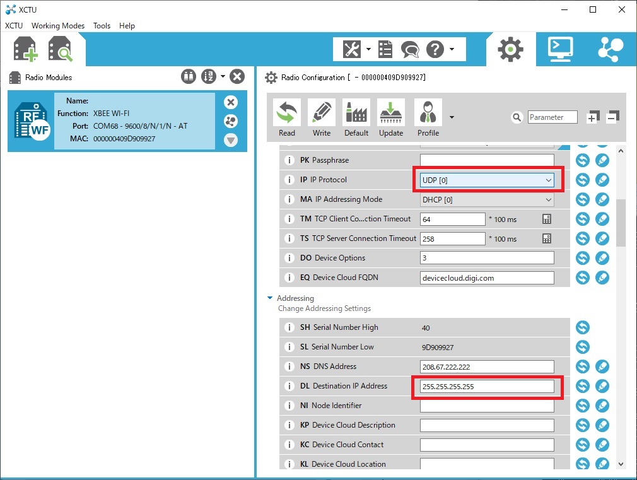Open the Configuration working mode gear
Image resolution: width=637 pixels, height=480 pixels.
click(510, 49)
